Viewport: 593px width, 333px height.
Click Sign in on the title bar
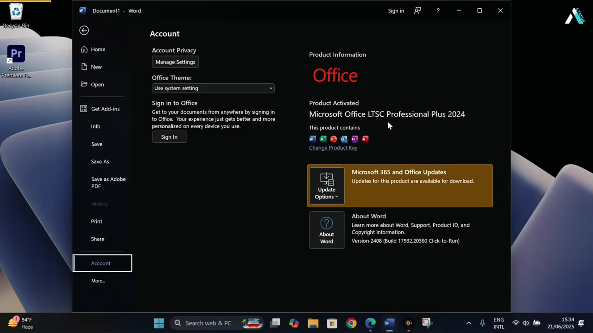[x=396, y=11]
